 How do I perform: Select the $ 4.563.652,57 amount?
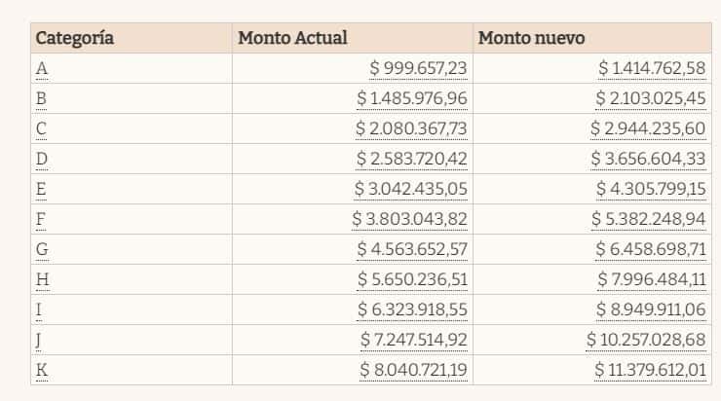[x=411, y=249]
